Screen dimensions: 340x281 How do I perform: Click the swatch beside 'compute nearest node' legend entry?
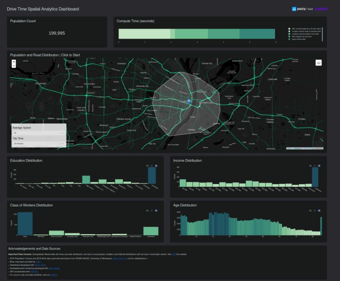point(289,31)
